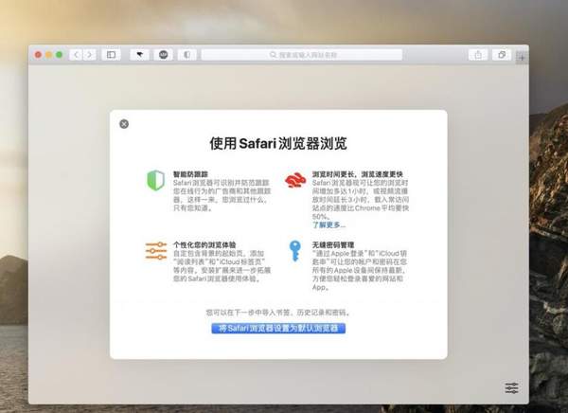Click the green full-screen window button
This screenshot has width=568, height=413.
coord(59,55)
